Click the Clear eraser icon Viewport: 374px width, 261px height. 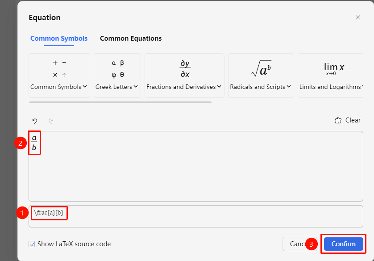click(x=338, y=120)
